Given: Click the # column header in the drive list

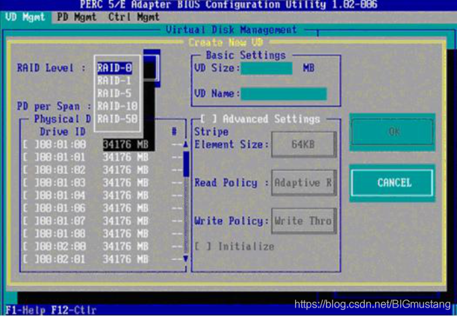Looking at the screenshot, I should pyautogui.click(x=174, y=132).
